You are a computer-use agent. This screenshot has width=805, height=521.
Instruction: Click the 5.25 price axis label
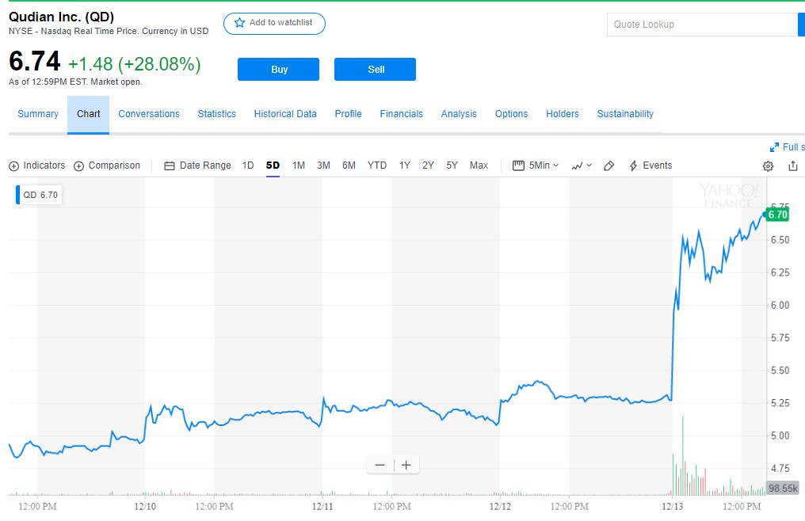780,403
